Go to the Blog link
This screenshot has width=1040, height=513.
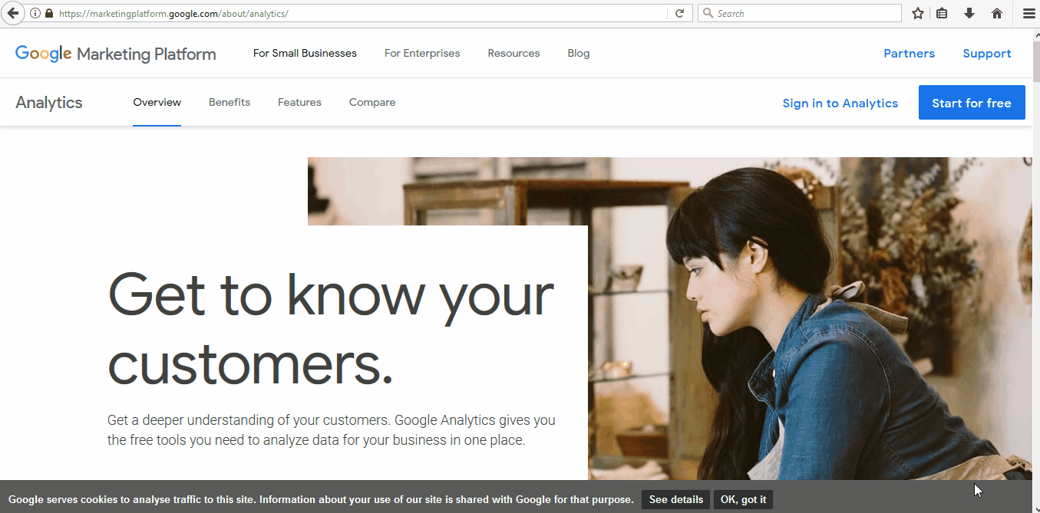click(579, 53)
